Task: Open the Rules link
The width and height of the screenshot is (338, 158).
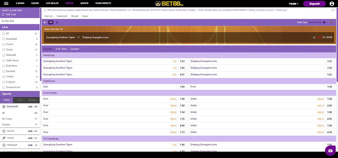Action: pos(85,16)
